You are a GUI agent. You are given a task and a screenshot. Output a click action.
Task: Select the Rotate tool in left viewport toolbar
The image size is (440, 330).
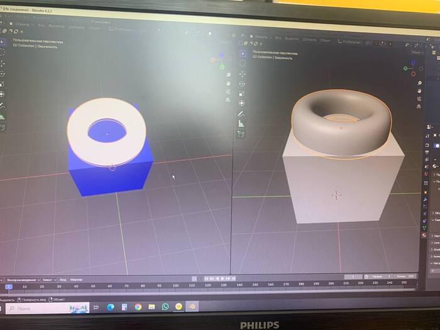point(3,73)
